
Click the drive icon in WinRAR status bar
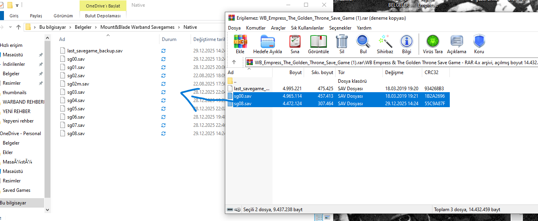(230, 210)
